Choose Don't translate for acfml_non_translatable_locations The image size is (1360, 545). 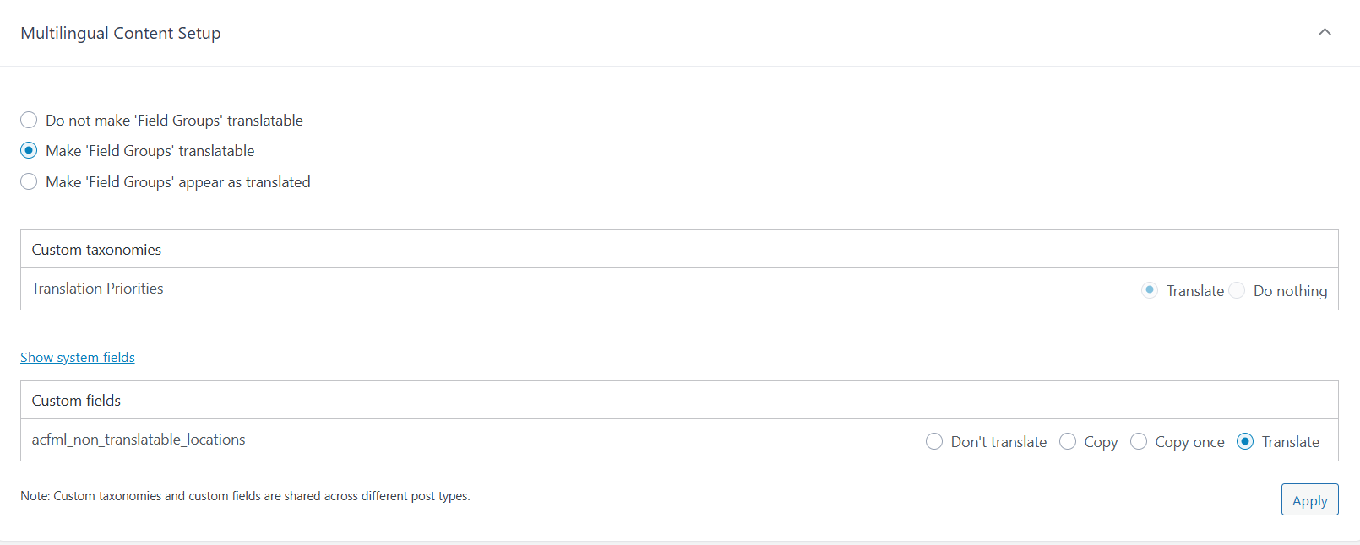coord(933,441)
